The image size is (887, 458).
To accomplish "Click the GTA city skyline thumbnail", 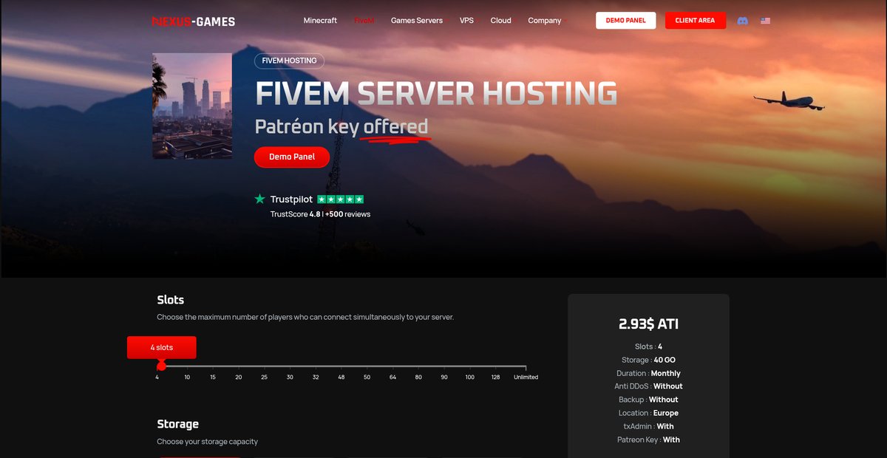I will coord(192,106).
